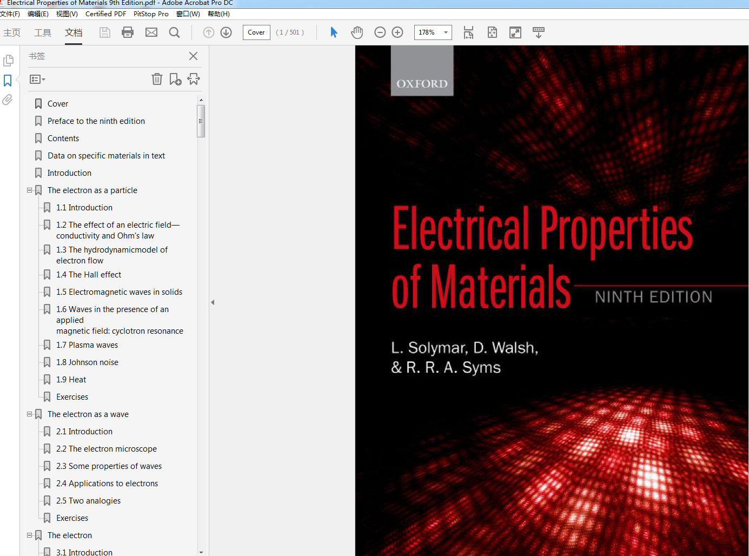Find the current bookmark icon
Screen dimensions: 749x556
click(194, 79)
